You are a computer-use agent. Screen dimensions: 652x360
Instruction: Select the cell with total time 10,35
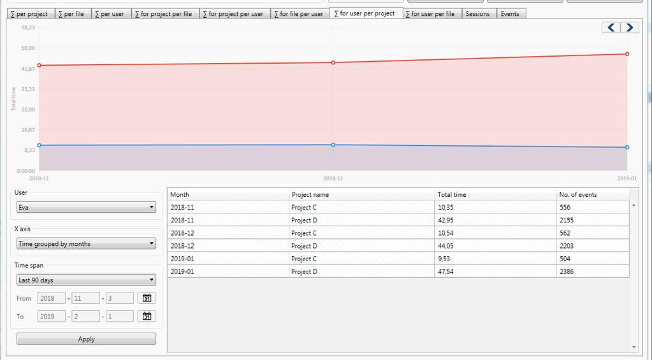(x=496, y=207)
